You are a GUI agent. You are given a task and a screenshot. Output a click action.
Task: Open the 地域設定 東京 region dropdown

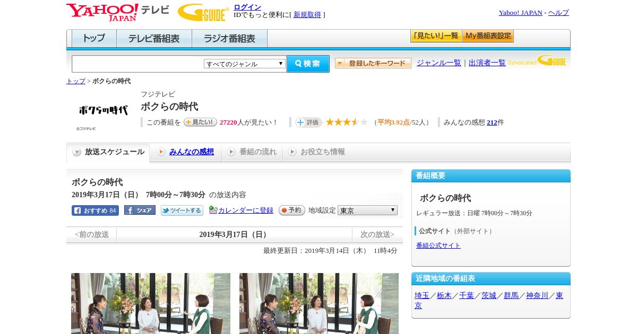click(x=367, y=210)
